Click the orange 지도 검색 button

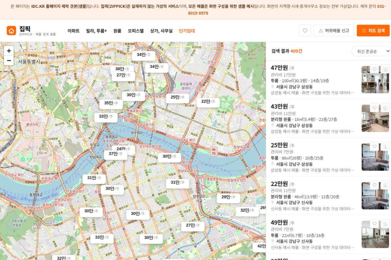pyautogui.click(x=373, y=31)
